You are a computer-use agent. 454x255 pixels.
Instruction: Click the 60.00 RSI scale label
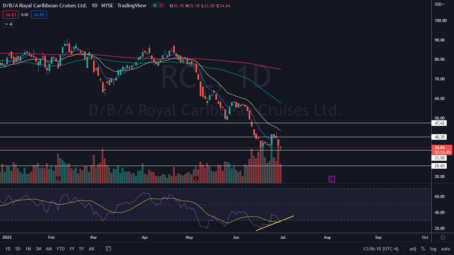point(440,197)
